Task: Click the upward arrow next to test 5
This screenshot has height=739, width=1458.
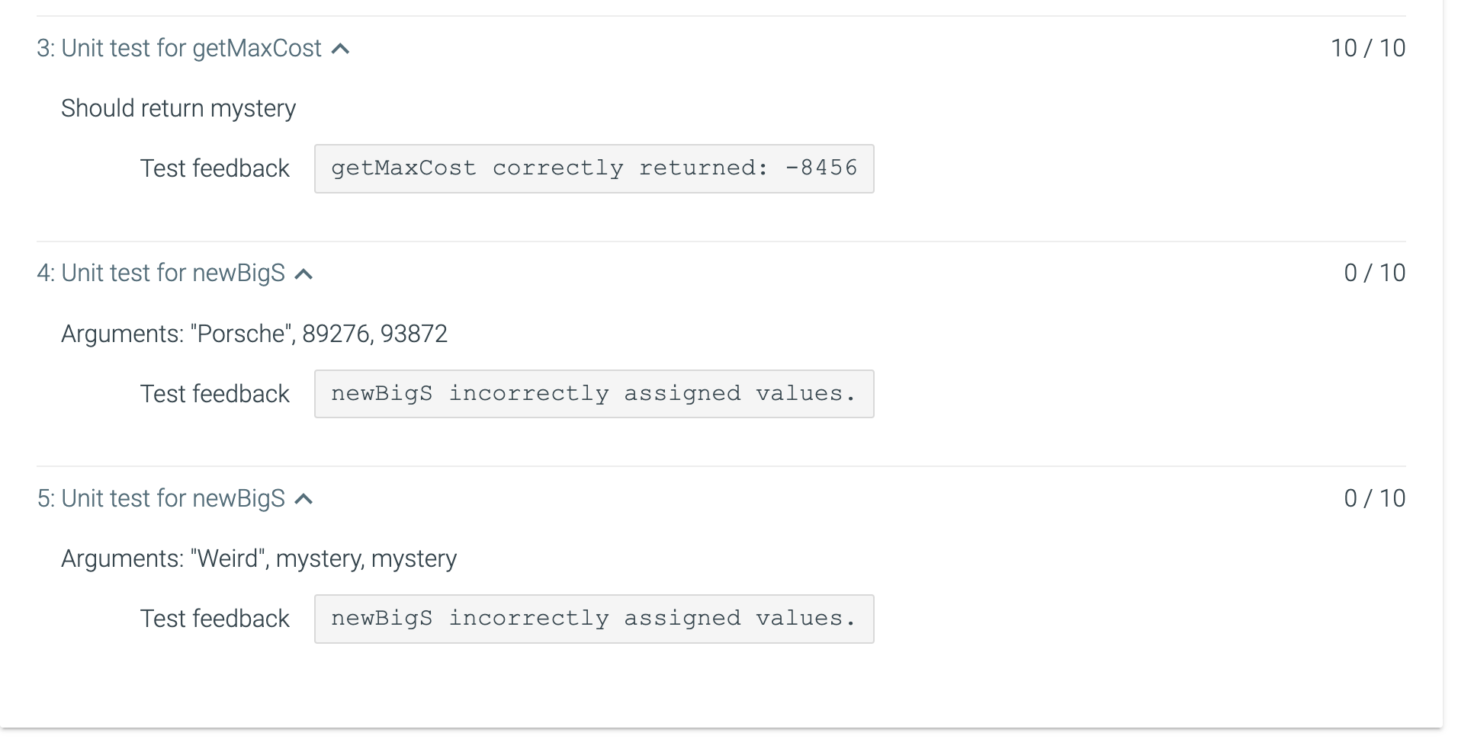Action: click(x=303, y=499)
